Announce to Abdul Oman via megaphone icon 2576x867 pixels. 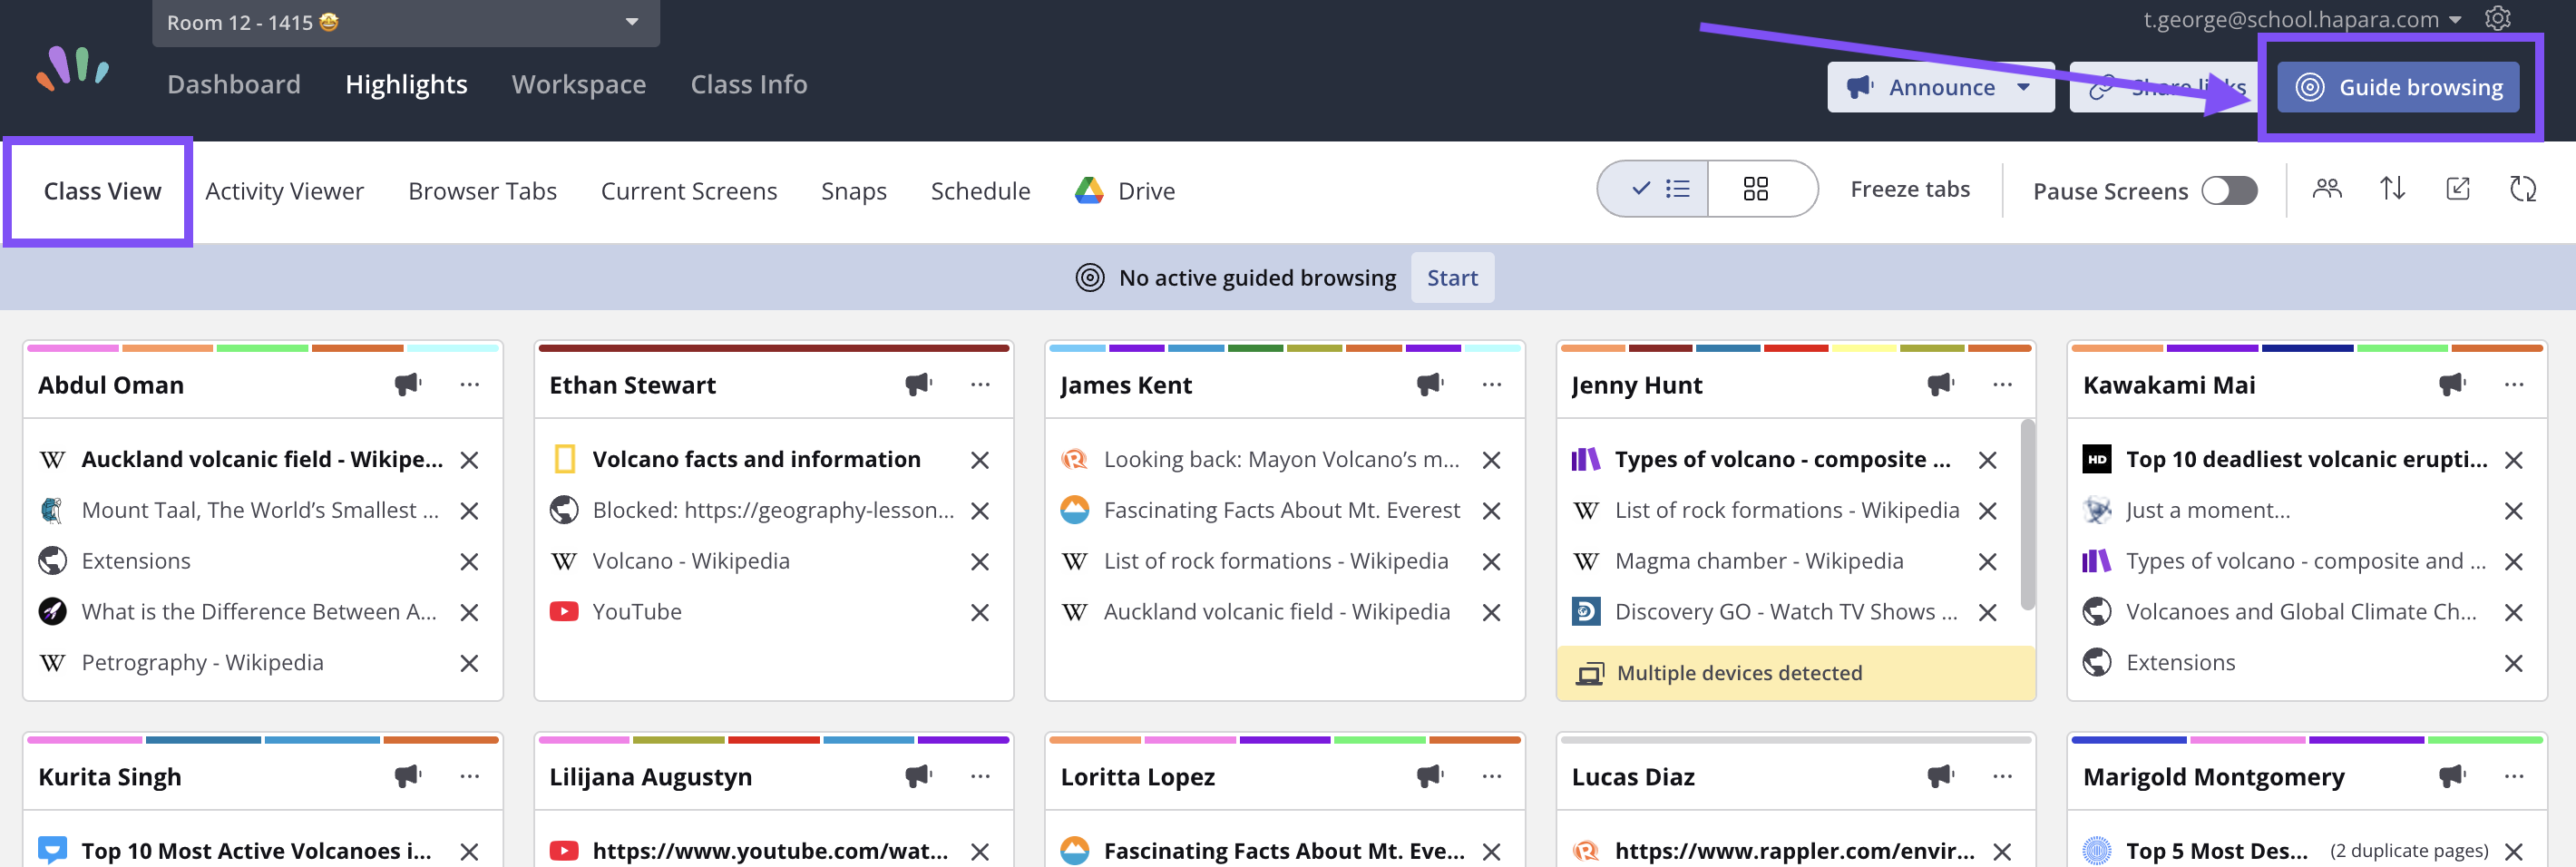coord(408,384)
